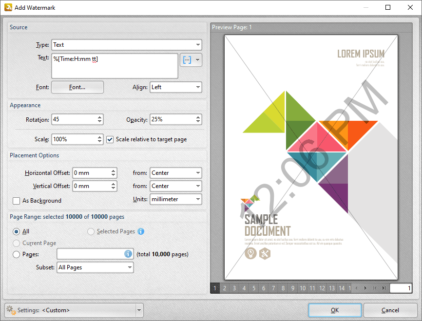
Task: Jump to last preview page
Action: tap(384, 288)
